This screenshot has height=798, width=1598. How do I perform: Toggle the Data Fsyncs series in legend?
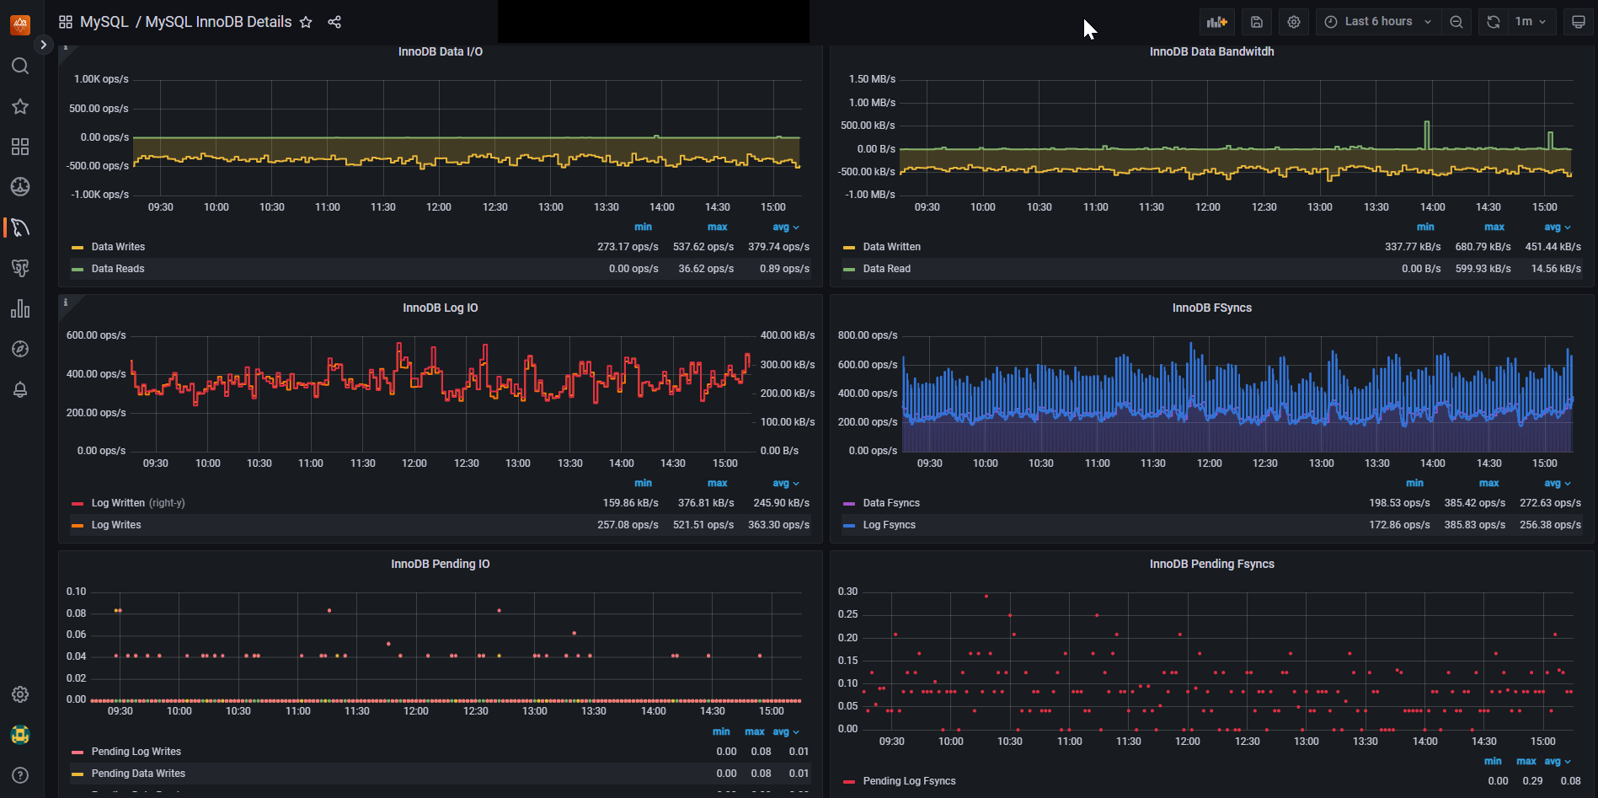tap(891, 503)
